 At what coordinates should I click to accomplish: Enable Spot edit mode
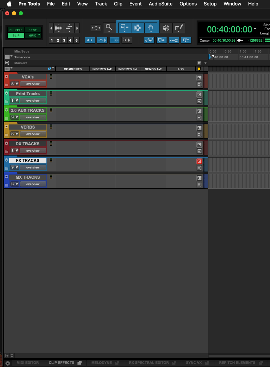32,30
